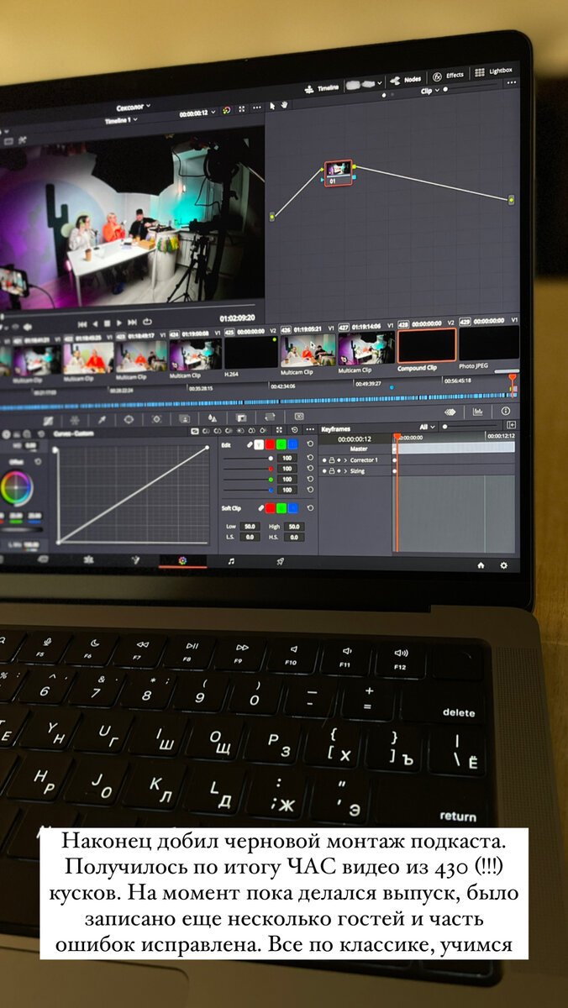The image size is (568, 1008).
Task: Open the Tracker palette
Action: click(156, 417)
